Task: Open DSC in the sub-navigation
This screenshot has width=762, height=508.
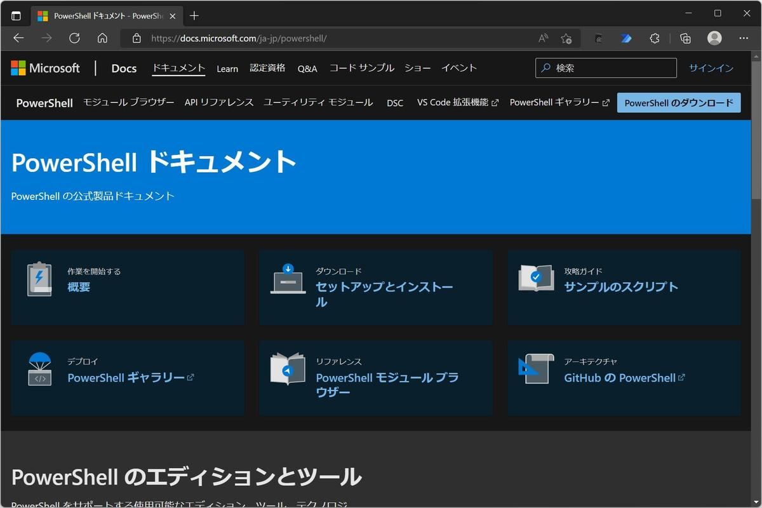Action: click(x=395, y=103)
